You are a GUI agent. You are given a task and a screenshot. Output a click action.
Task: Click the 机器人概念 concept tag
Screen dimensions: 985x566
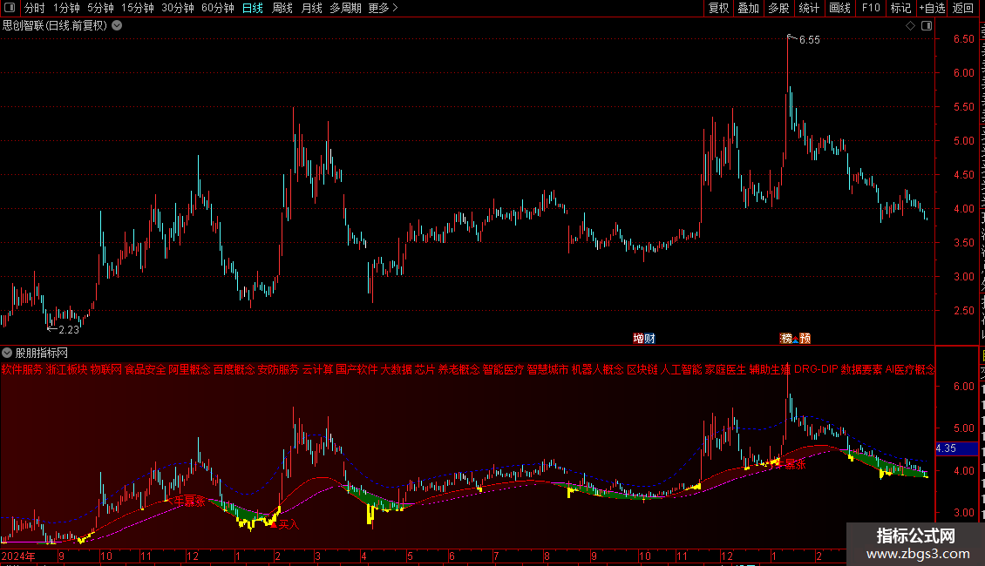[597, 369]
